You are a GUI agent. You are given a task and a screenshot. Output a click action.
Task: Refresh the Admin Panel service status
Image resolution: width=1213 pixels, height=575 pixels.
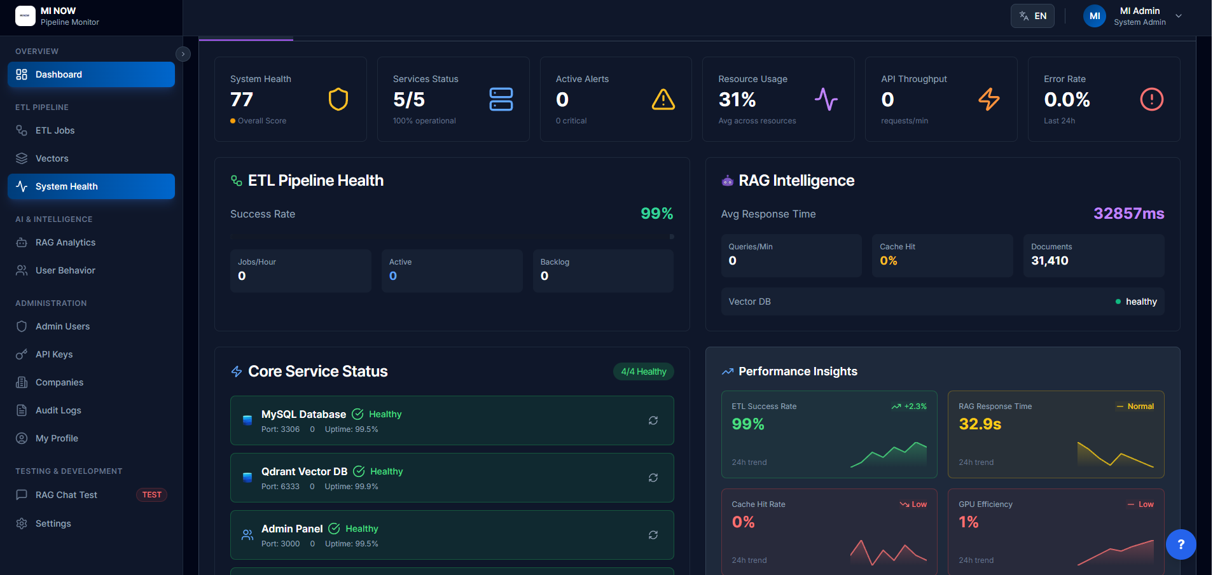[x=653, y=535]
